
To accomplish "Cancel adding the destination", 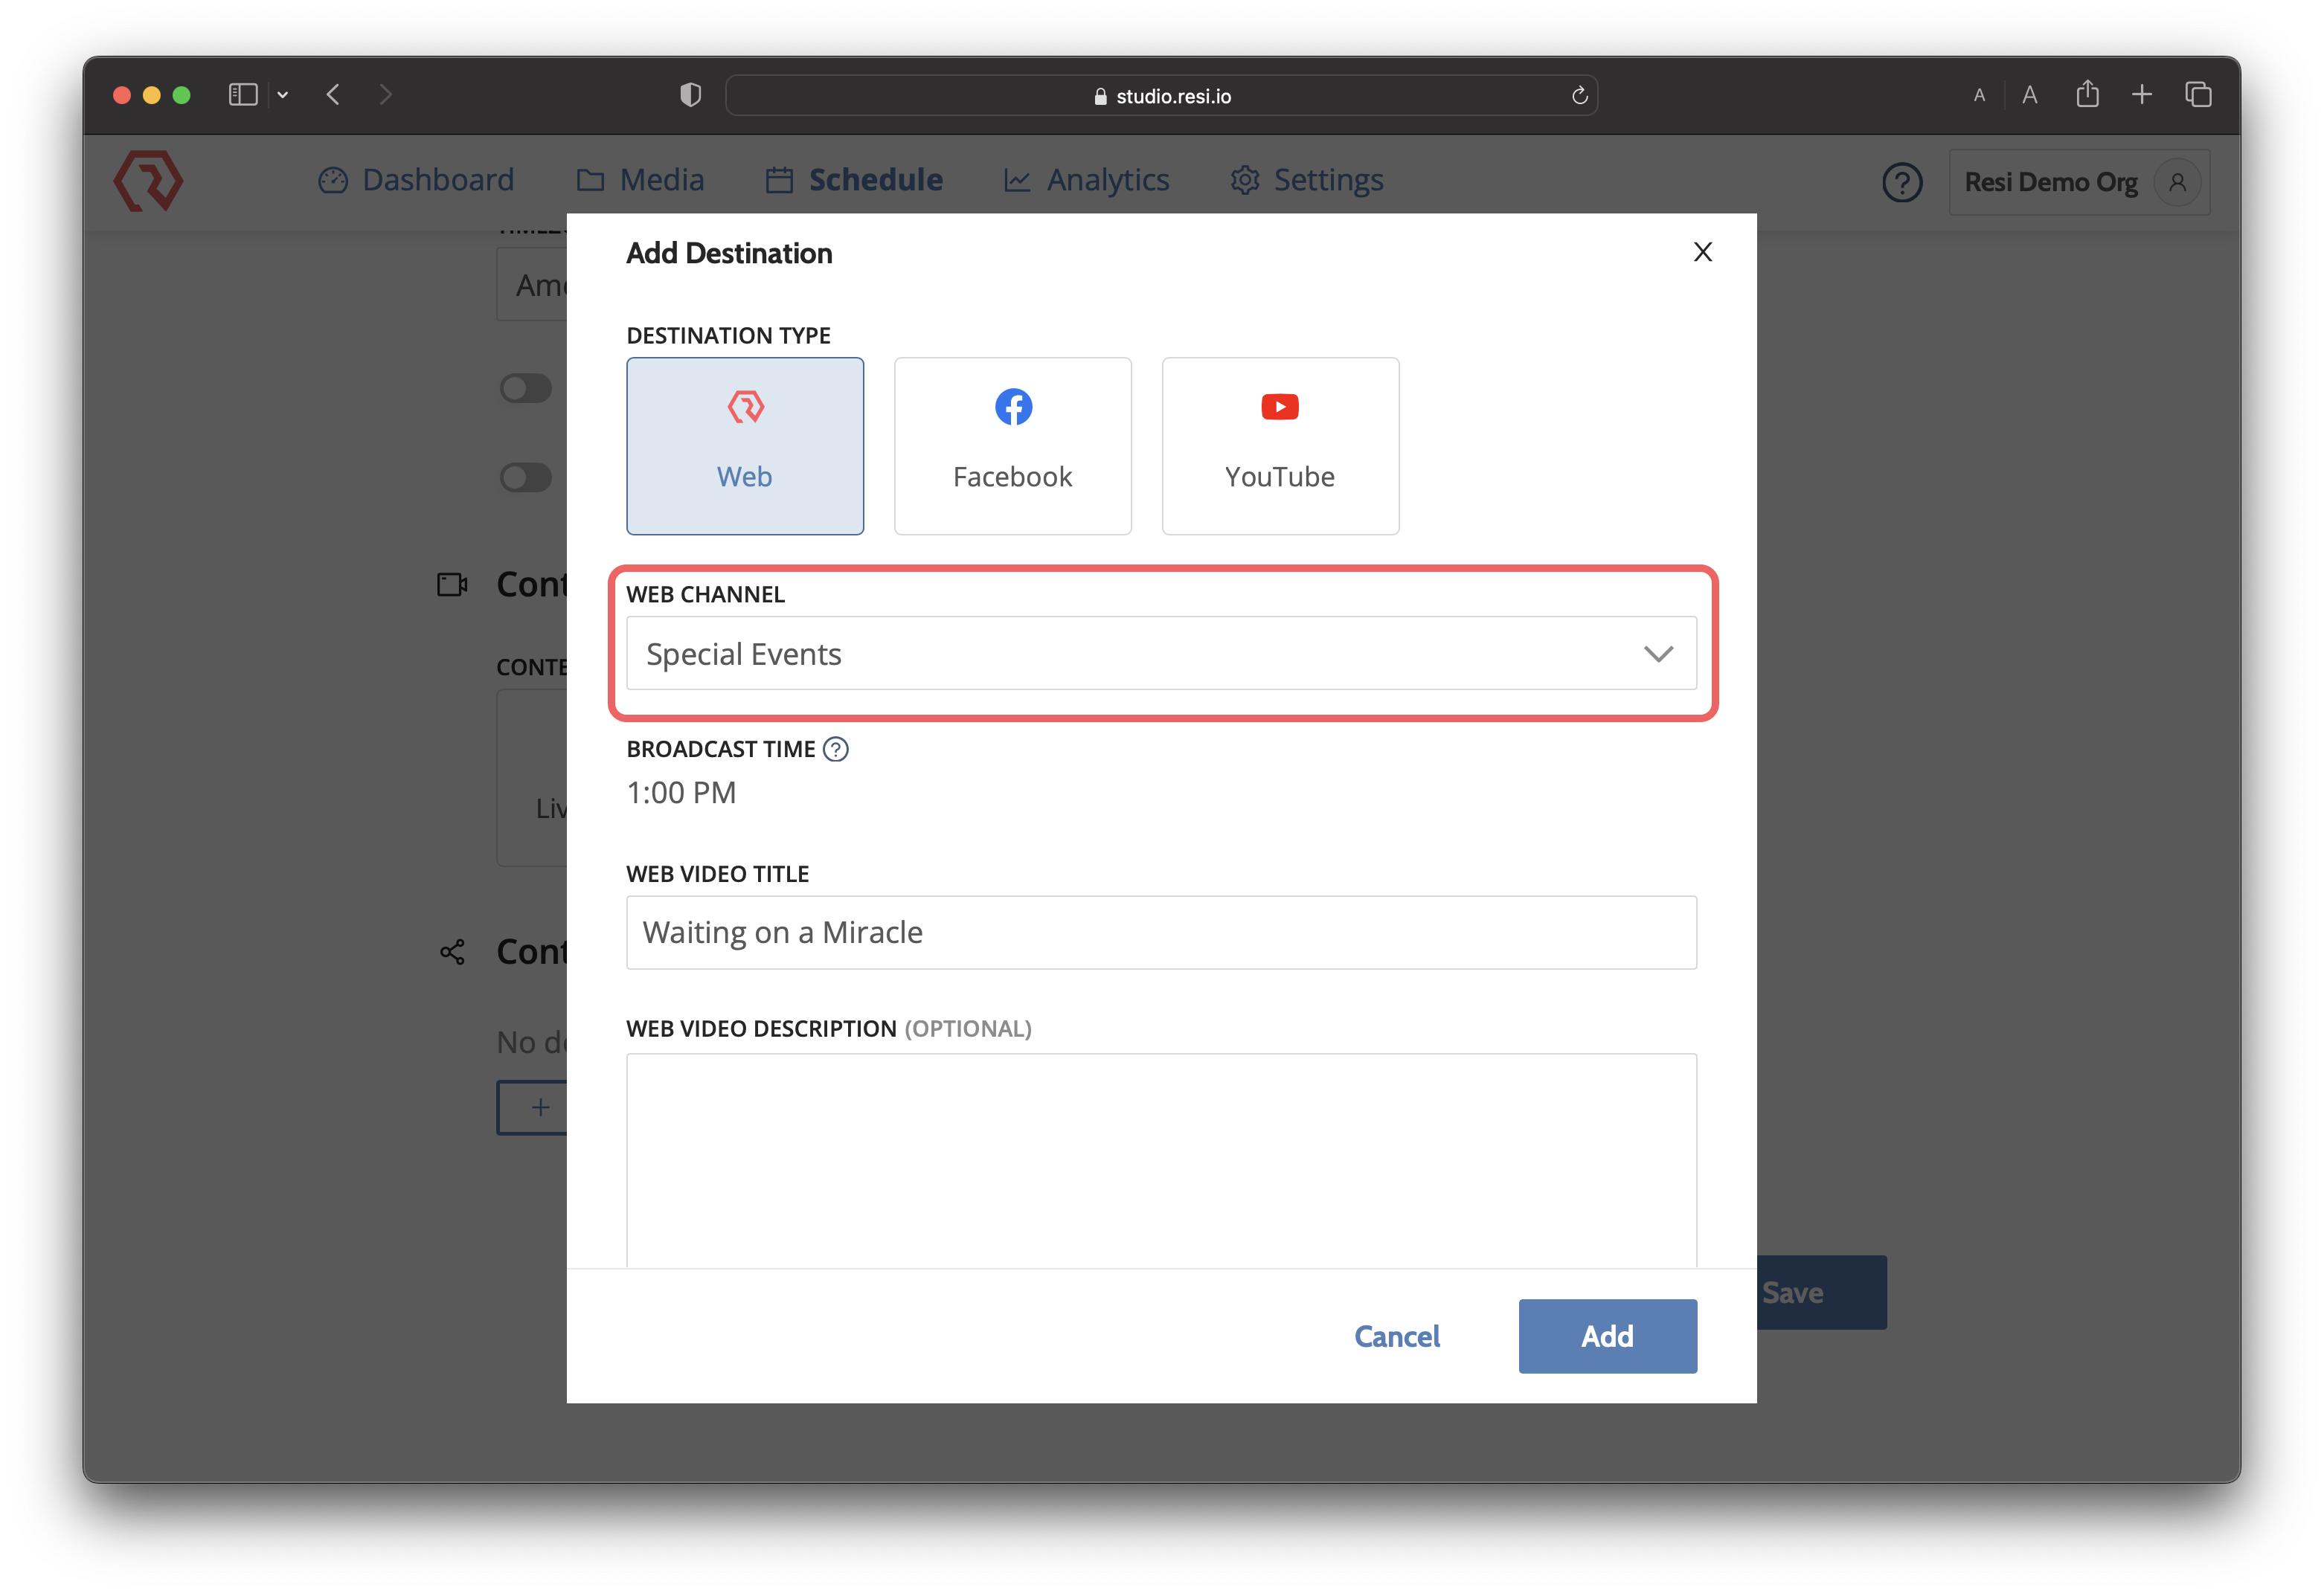I will point(1397,1336).
